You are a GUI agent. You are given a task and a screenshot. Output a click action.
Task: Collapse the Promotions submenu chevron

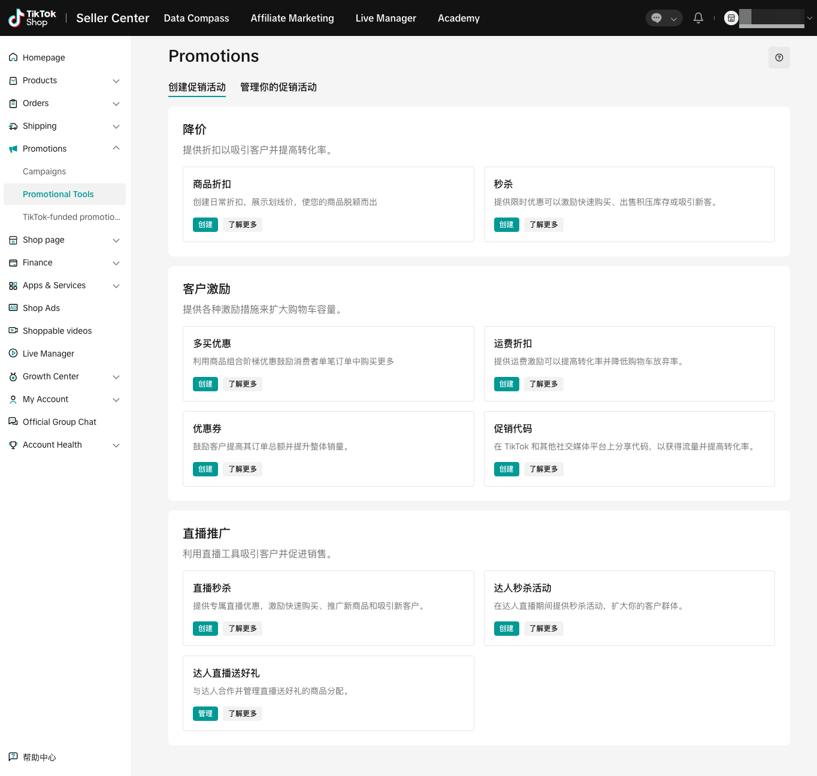coord(116,148)
